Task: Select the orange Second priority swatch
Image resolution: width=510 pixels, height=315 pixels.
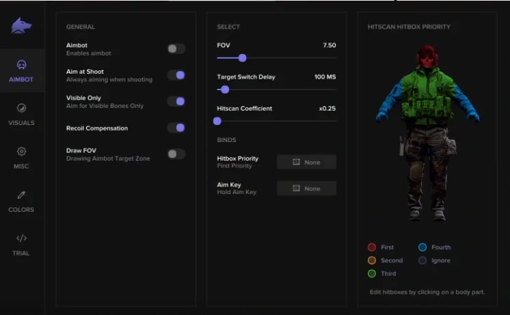Action: pyautogui.click(x=372, y=260)
